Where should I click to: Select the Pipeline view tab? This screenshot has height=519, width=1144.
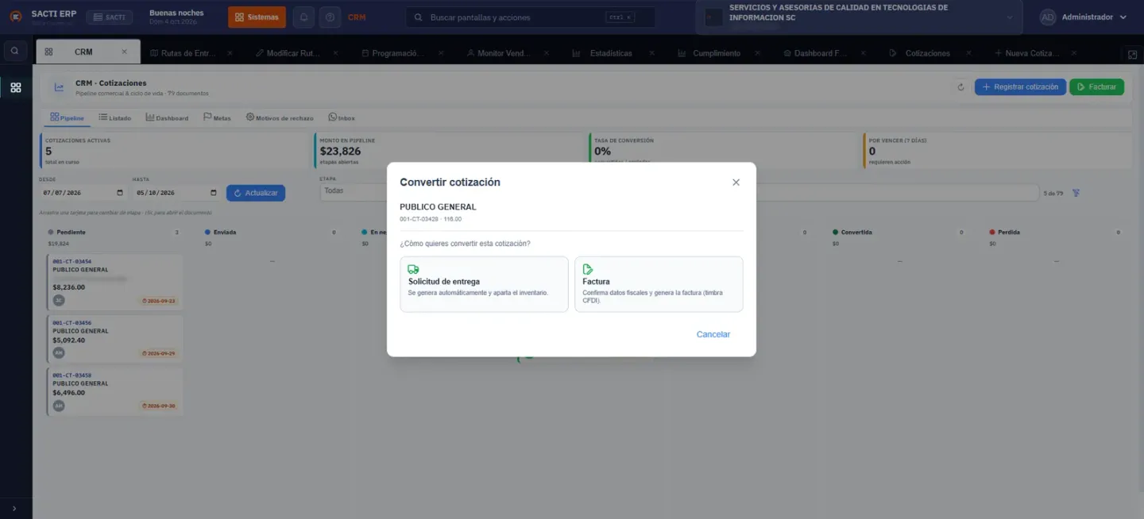coord(67,117)
